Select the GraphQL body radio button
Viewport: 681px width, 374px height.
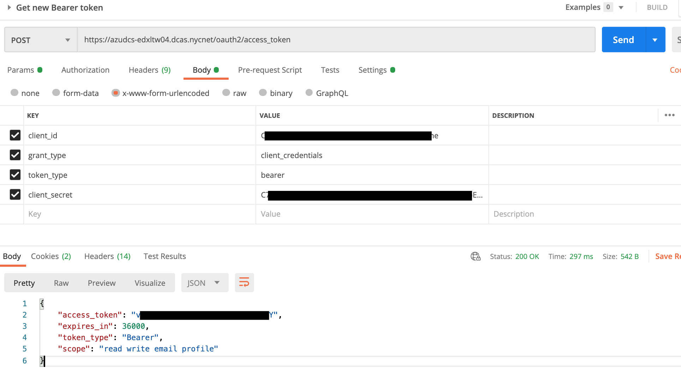click(x=309, y=92)
